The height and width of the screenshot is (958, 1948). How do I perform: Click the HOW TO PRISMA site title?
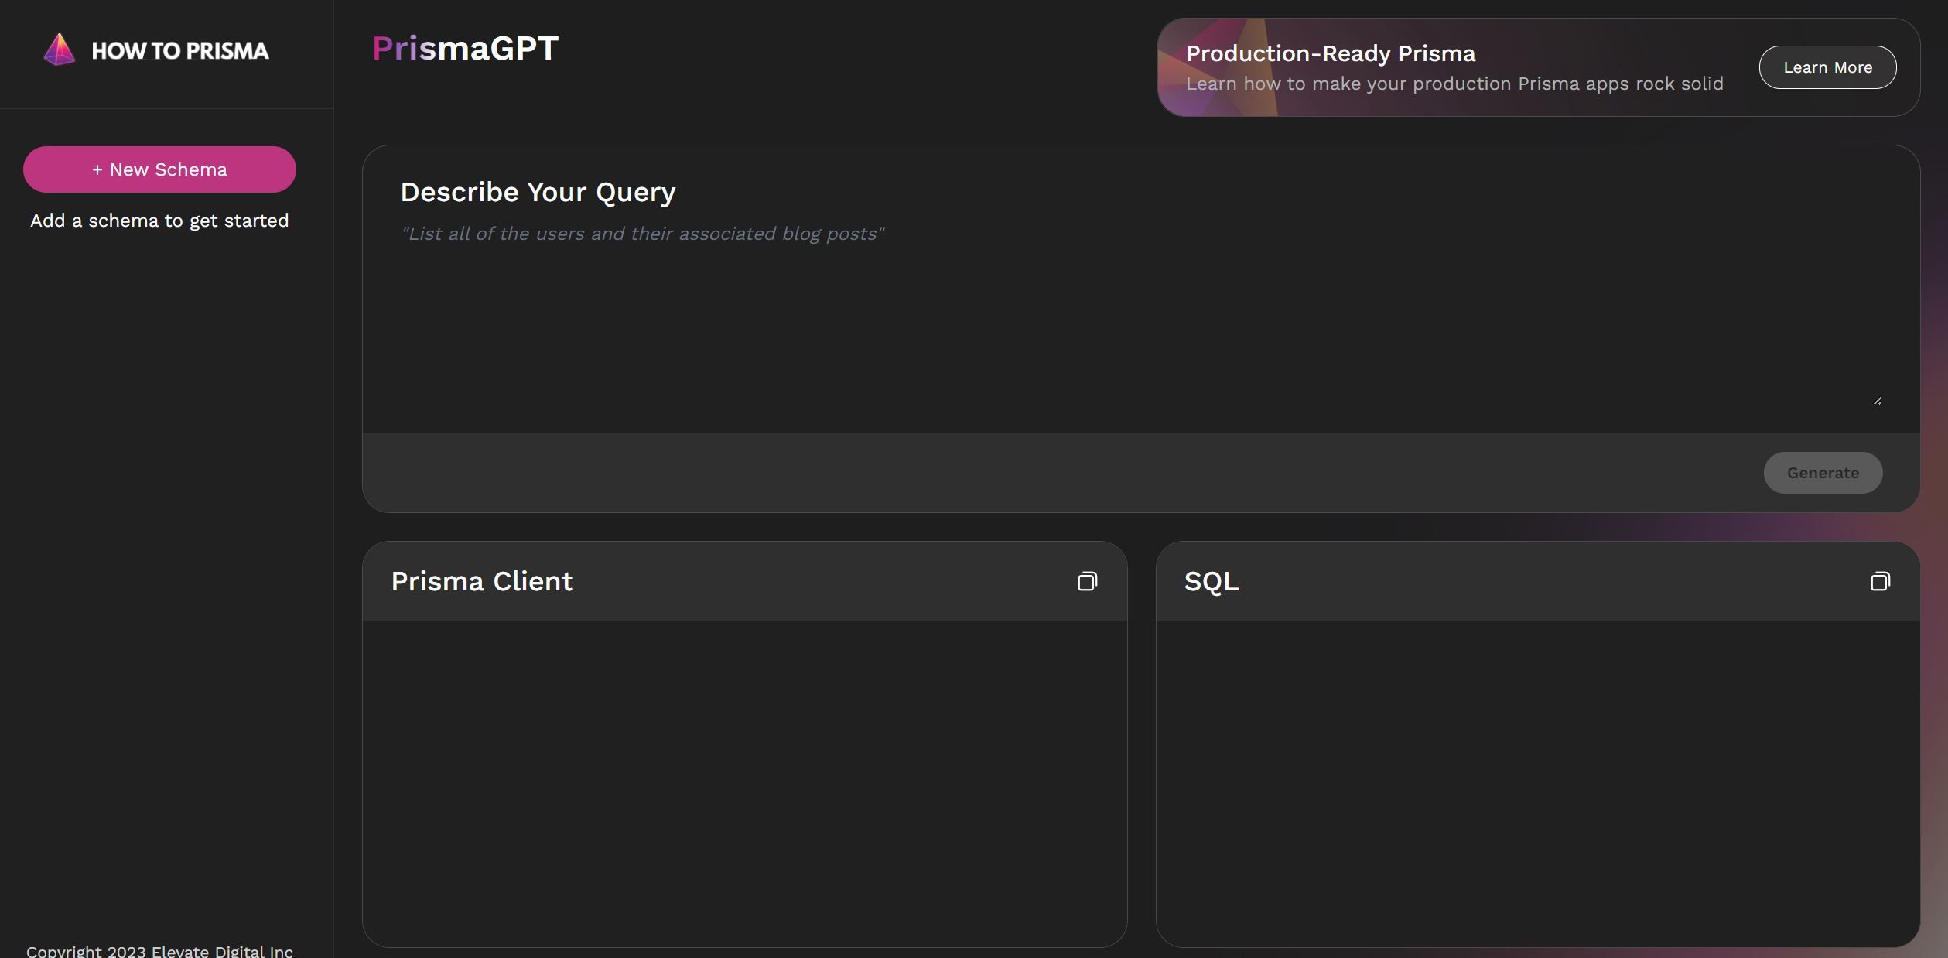coord(179,51)
